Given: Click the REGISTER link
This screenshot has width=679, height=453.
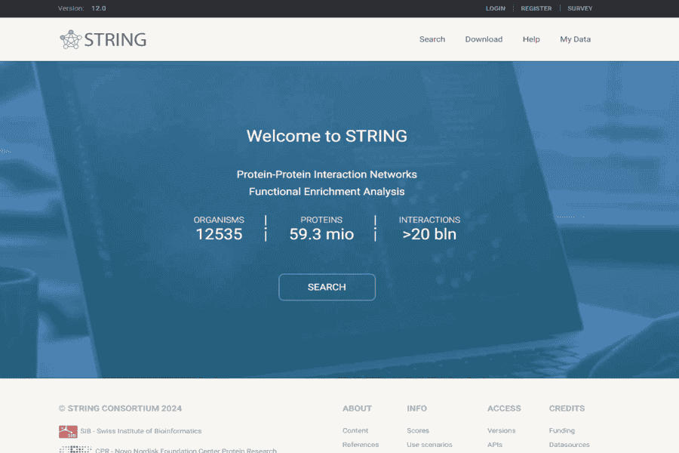Looking at the screenshot, I should click(x=536, y=8).
